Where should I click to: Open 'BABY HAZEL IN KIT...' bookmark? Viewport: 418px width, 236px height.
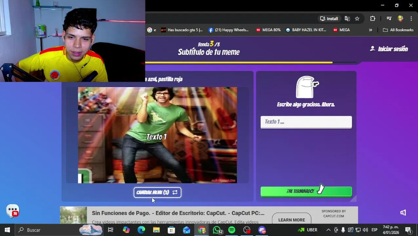click(306, 30)
